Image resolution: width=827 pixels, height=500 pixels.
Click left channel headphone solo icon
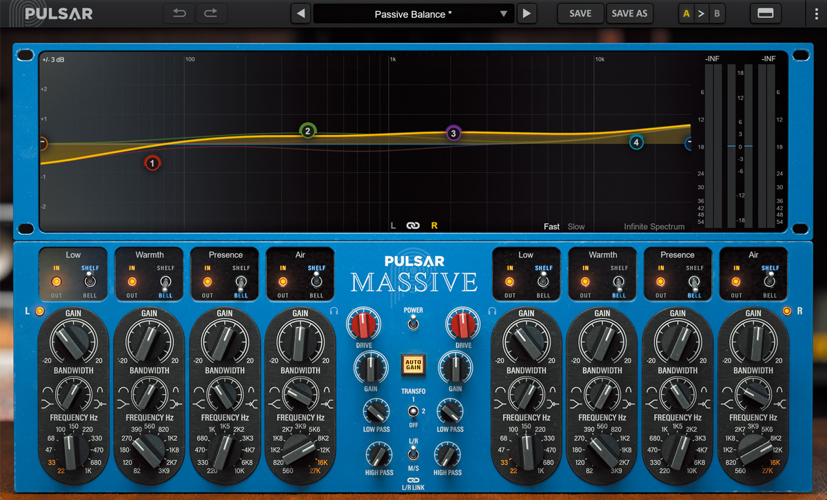pos(333,311)
